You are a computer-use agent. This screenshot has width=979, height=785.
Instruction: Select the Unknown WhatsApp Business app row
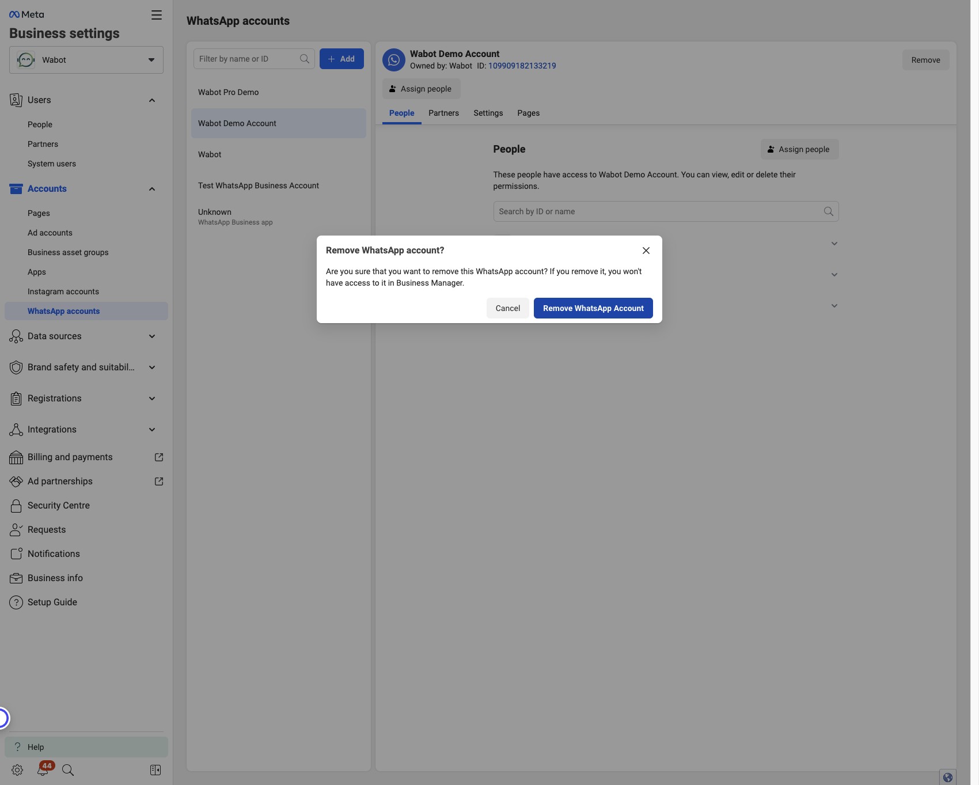tap(279, 217)
